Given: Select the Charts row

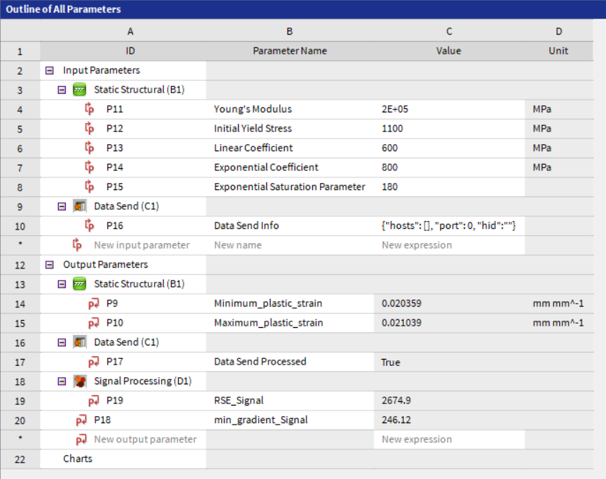Looking at the screenshot, I should pyautogui.click(x=78, y=459).
